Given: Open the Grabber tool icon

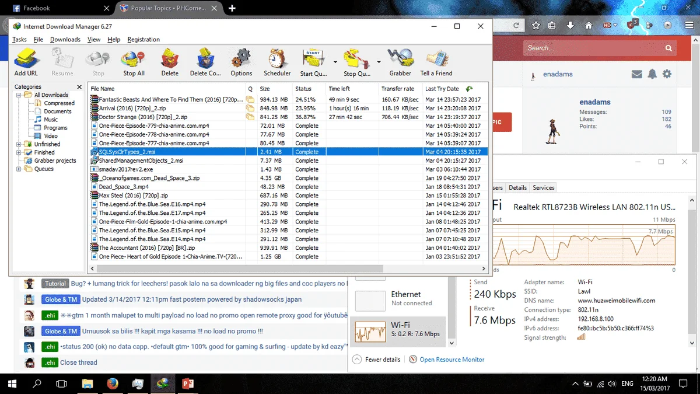Looking at the screenshot, I should (x=400, y=63).
